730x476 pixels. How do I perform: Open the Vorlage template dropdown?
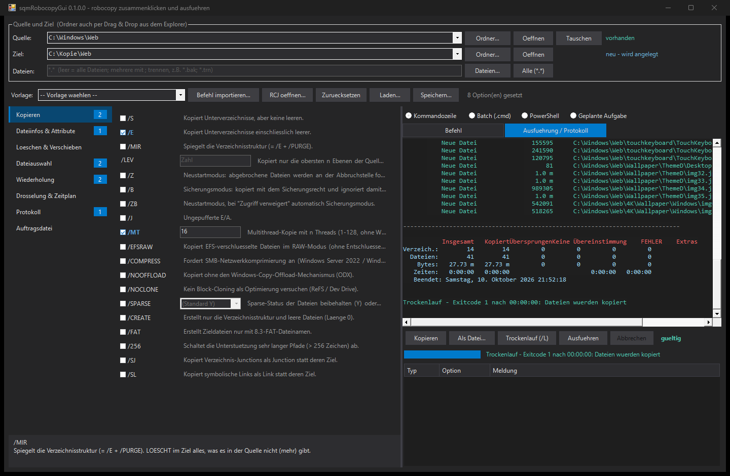pos(180,95)
